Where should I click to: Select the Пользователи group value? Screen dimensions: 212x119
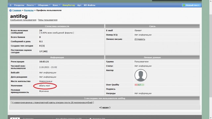pyautogui.click(x=141, y=62)
